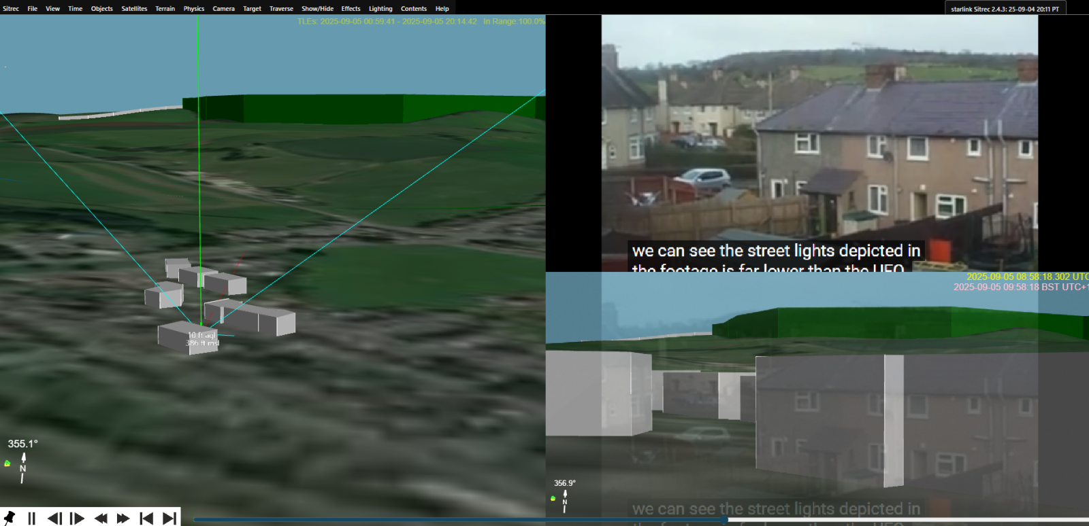
Task: Click the pin icon on playback bar
Action: [x=10, y=518]
